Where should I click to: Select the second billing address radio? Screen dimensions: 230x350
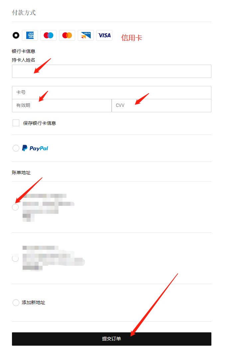tap(15, 258)
